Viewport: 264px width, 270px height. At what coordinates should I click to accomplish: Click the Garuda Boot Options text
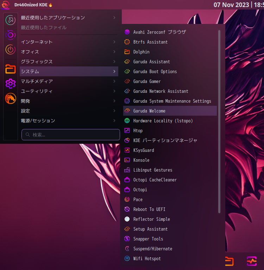point(155,71)
